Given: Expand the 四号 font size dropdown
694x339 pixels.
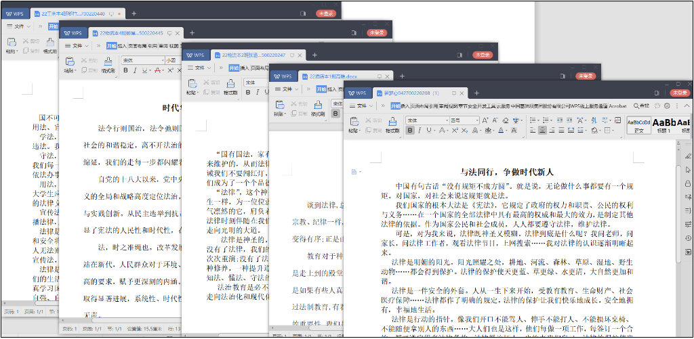Looking at the screenshot, I should (476, 120).
